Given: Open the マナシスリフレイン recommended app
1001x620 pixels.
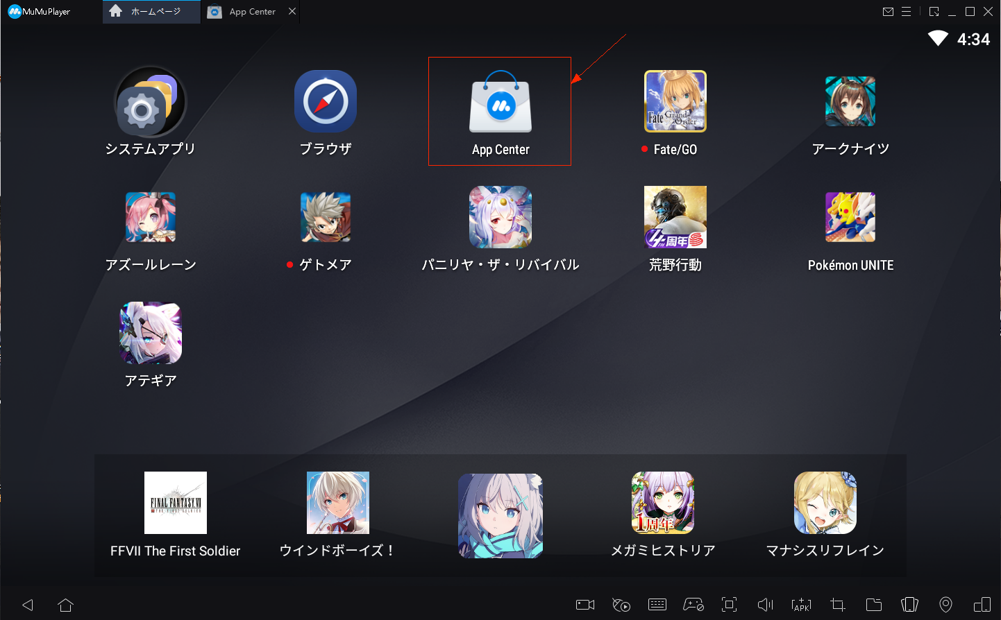Looking at the screenshot, I should [x=825, y=503].
